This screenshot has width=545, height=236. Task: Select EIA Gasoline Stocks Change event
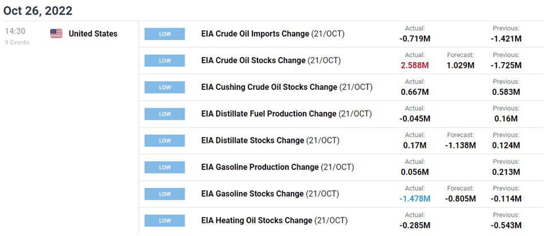point(270,194)
